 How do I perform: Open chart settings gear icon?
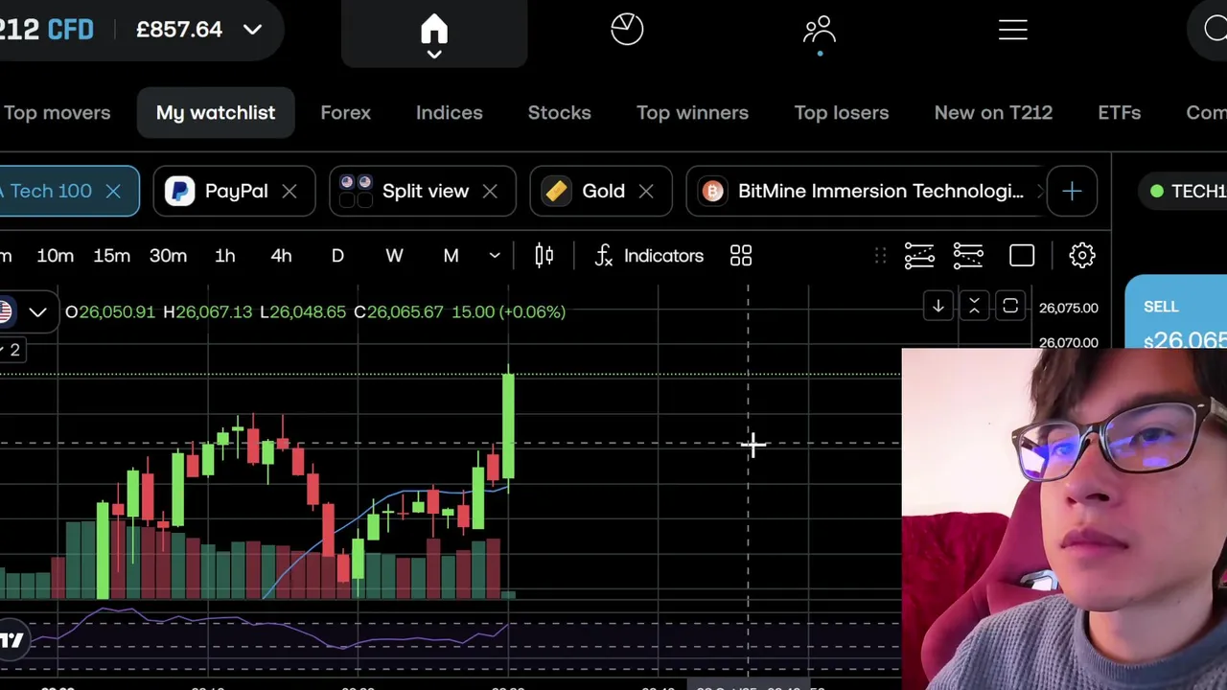click(1082, 256)
